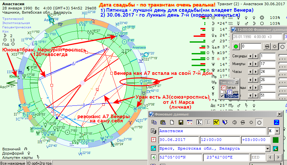Viewport: 287px width, 165px height.
Task: Select the Транзит row in Тип ка panel
Action: (232, 96)
